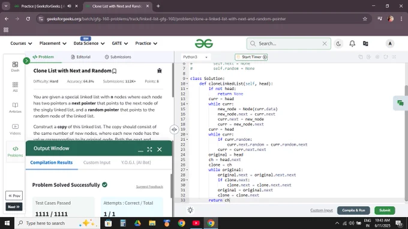Collapse the code fold at line 27
408x229 pixels.
[x=187, y=170]
